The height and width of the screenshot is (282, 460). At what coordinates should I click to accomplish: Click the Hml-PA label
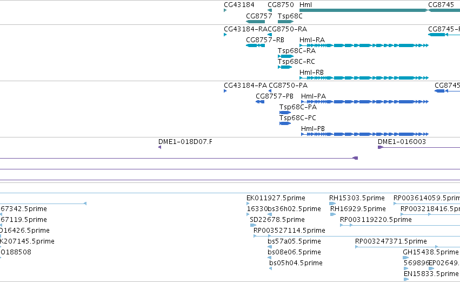click(314, 96)
